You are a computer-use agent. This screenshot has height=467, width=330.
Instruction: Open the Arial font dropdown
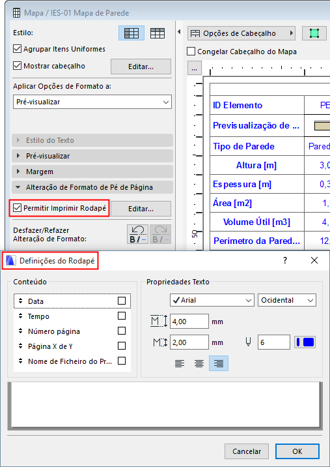212,300
